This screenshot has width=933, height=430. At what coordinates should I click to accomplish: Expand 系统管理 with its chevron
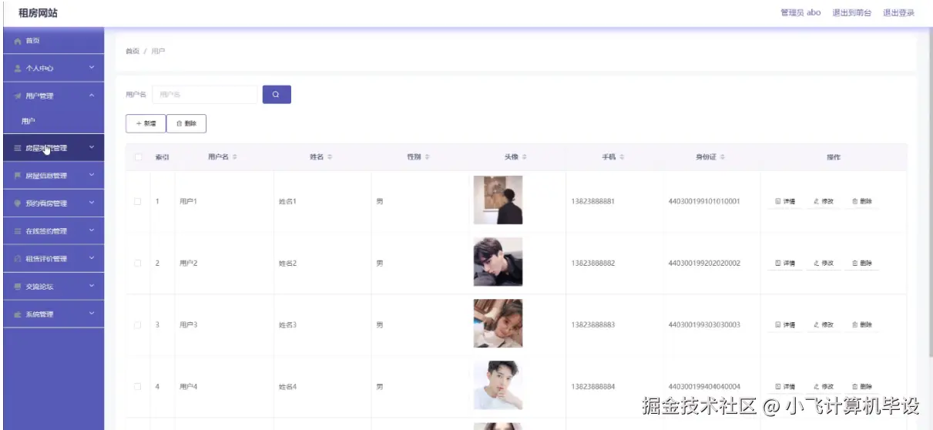92,314
